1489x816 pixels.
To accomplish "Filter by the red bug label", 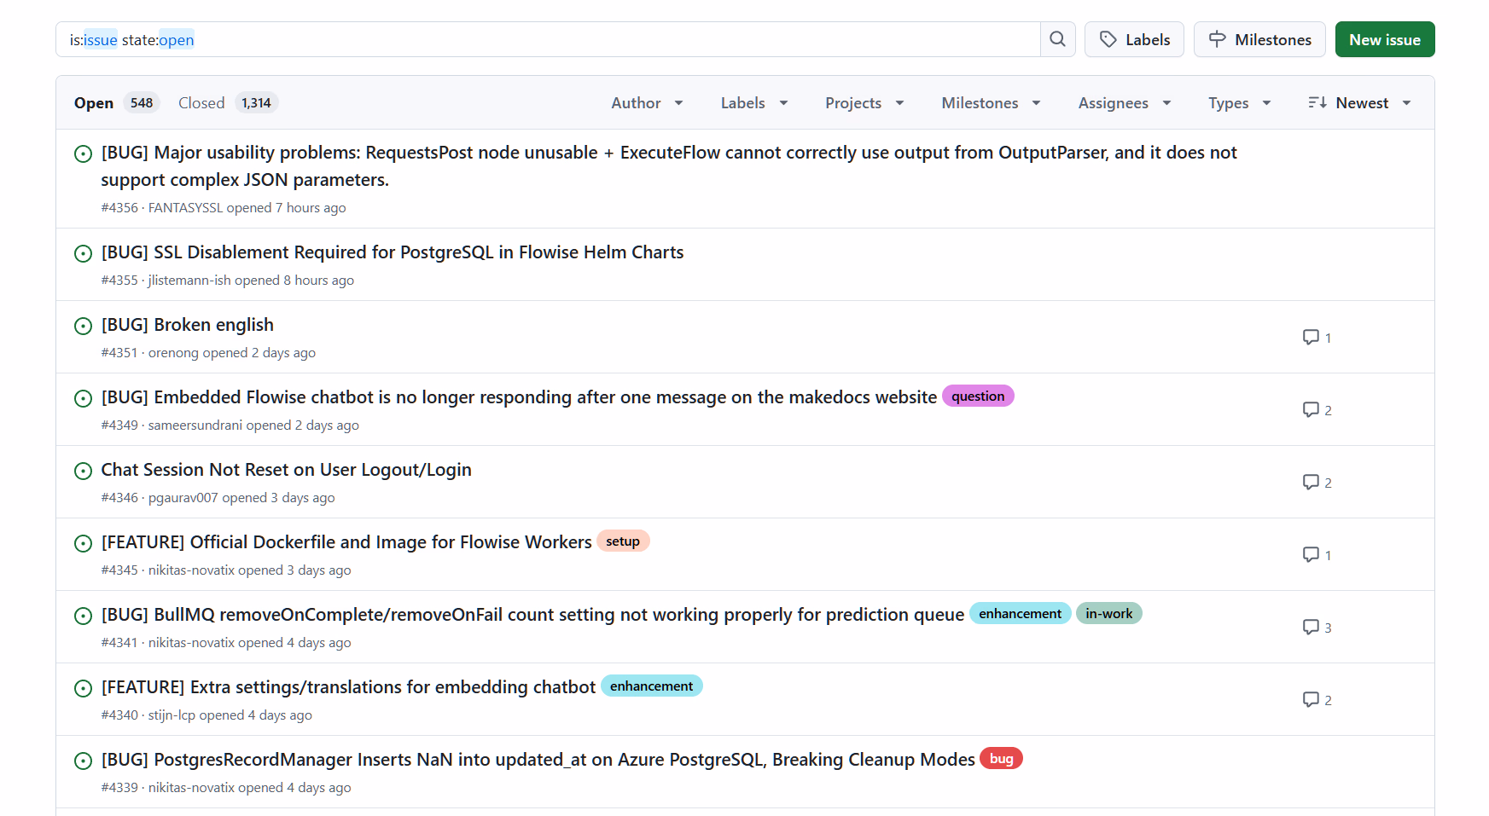I will click(x=1001, y=759).
